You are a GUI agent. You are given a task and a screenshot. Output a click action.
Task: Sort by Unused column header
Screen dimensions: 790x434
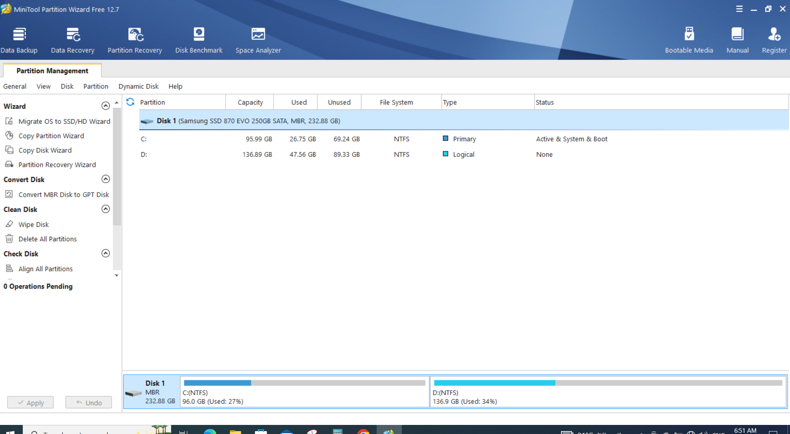pyautogui.click(x=339, y=102)
